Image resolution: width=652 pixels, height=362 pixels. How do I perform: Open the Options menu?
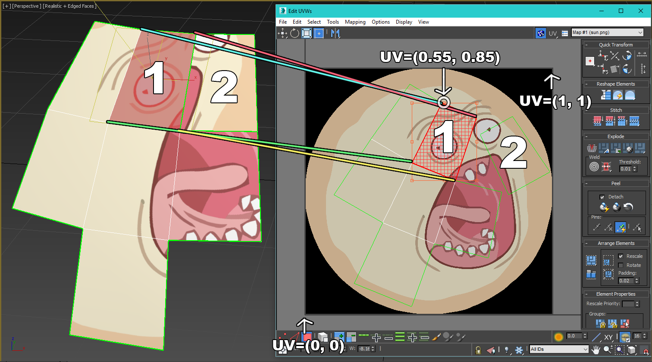coord(381,22)
